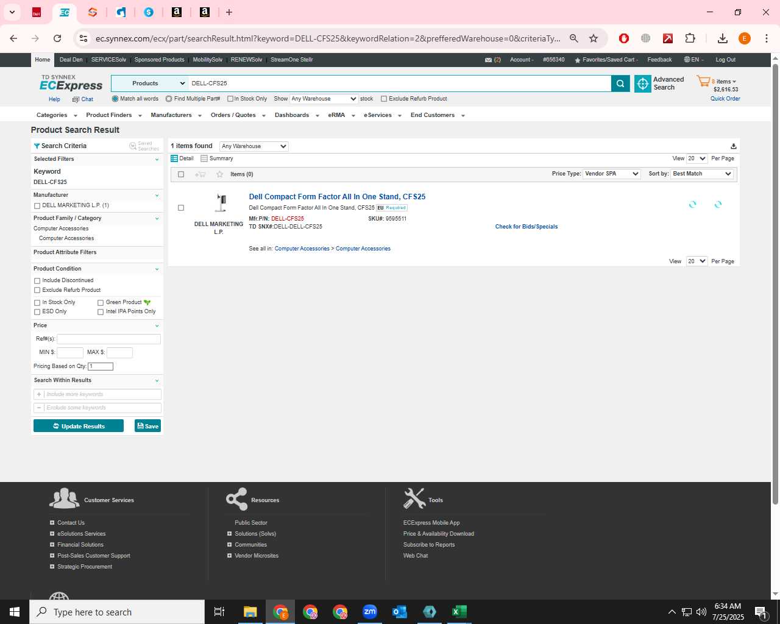Open the shopping cart icon

[703, 81]
